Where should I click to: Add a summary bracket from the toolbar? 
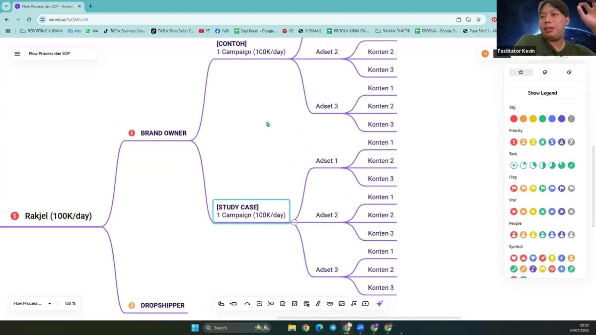coord(271,304)
